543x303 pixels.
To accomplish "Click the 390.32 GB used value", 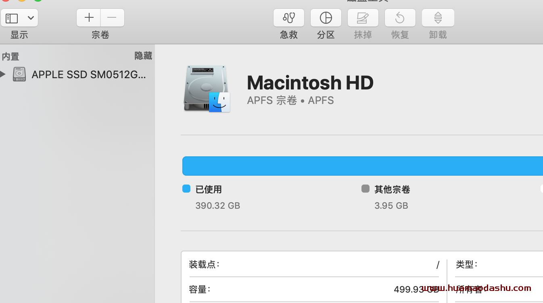I will [218, 205].
